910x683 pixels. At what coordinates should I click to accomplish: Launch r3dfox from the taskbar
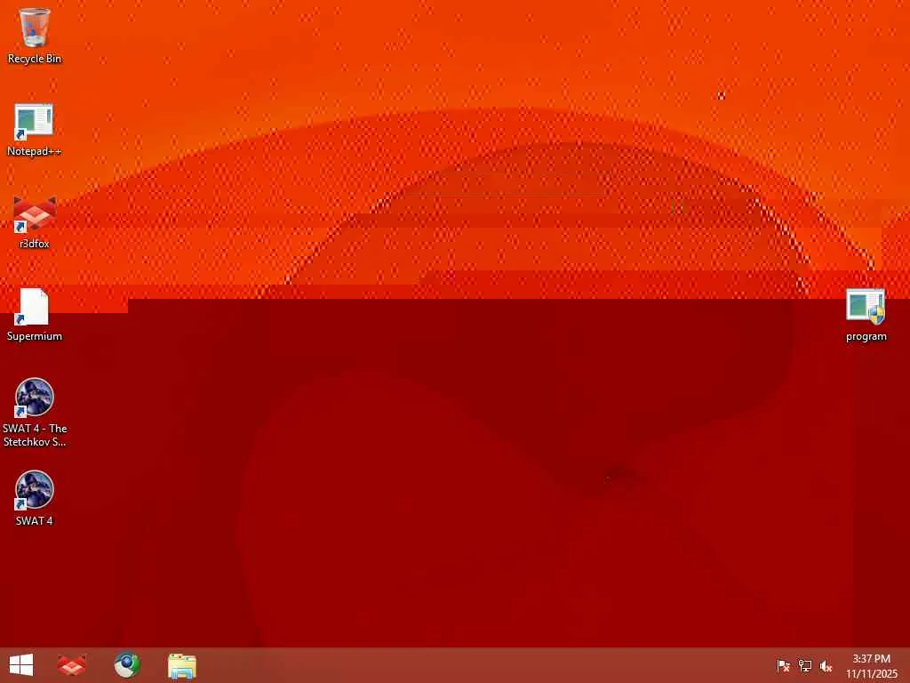click(72, 665)
